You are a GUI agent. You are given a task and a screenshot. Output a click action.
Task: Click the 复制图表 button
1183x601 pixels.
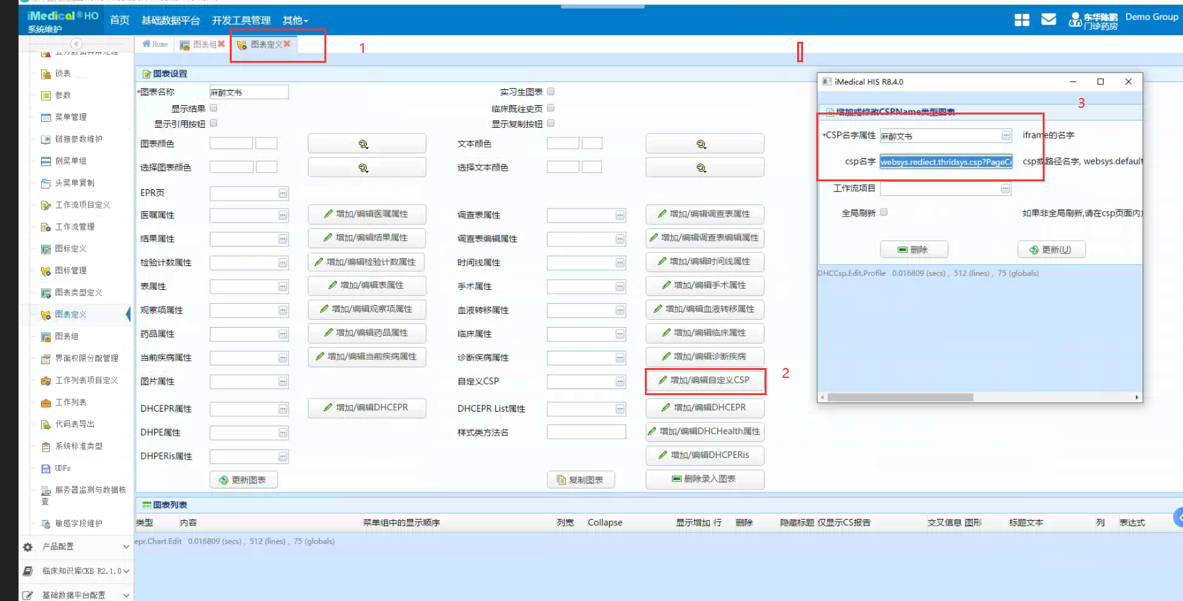click(x=581, y=480)
